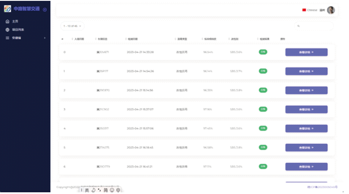The height and width of the screenshot is (194, 349).
Task: Expand the 安徽省 sidebar submenu arrow
Action: [x=45, y=38]
